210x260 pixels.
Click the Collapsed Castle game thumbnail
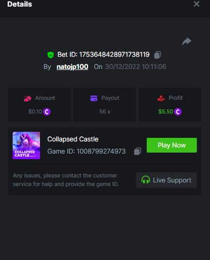tap(26, 145)
